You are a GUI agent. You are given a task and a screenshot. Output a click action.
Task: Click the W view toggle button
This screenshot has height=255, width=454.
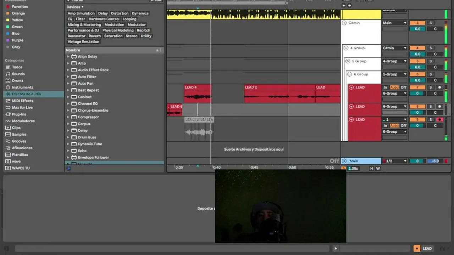click(x=378, y=169)
